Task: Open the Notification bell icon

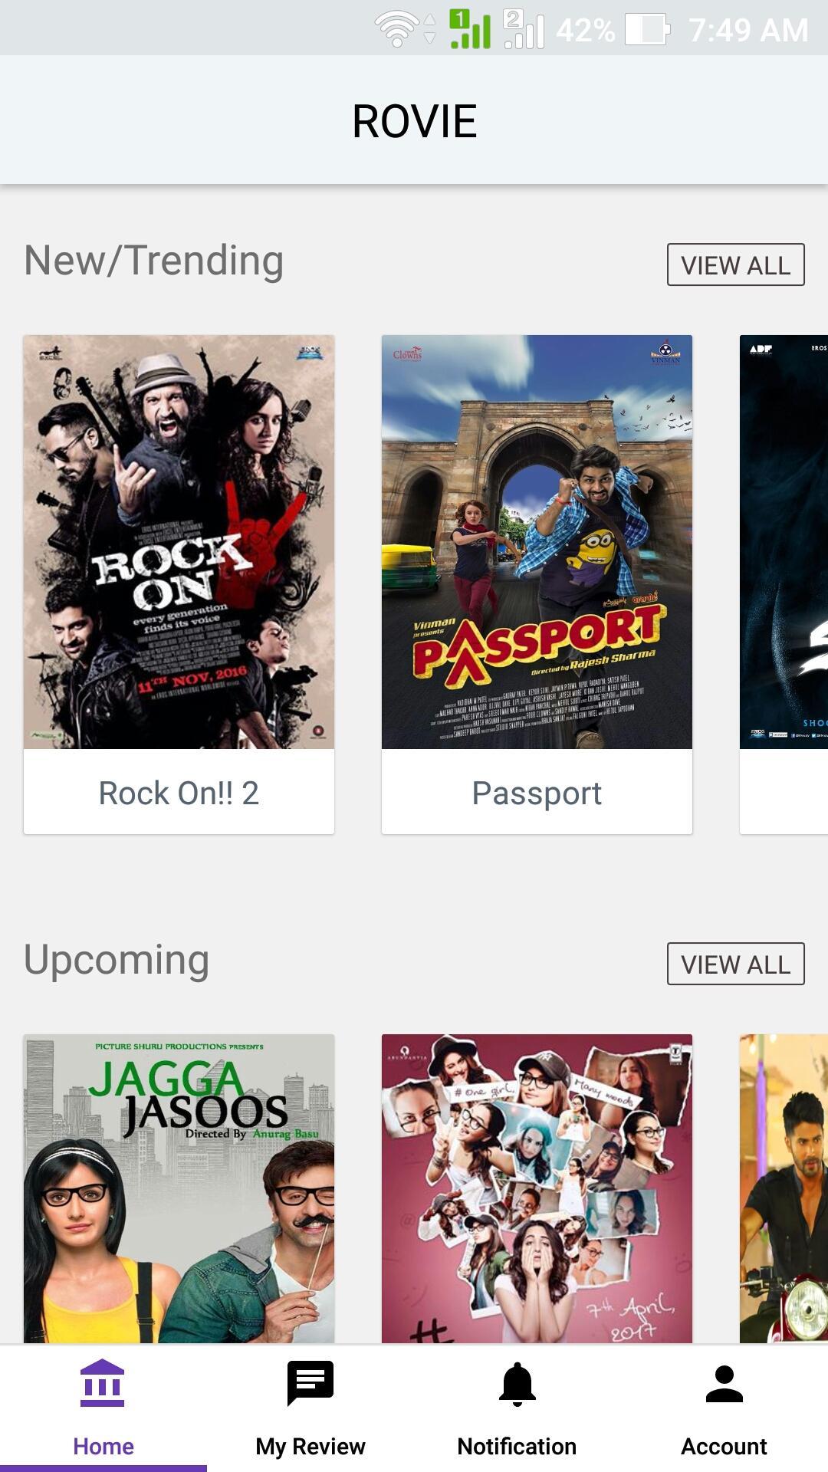Action: tap(517, 1385)
